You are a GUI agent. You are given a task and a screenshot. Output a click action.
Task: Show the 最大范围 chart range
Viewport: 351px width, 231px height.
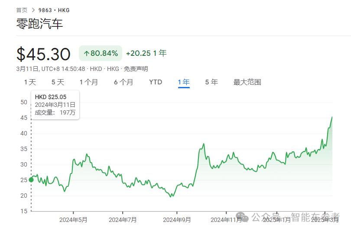click(x=247, y=82)
